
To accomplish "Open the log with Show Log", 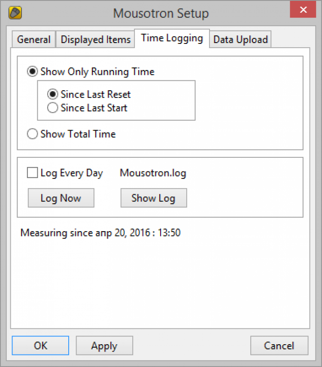I will pos(153,198).
